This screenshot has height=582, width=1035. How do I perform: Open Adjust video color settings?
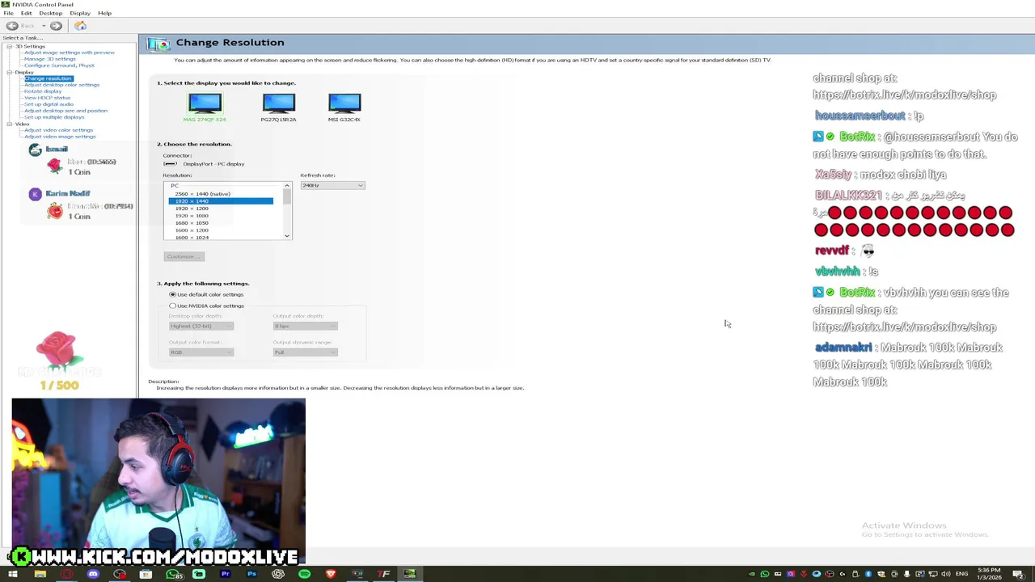click(58, 130)
